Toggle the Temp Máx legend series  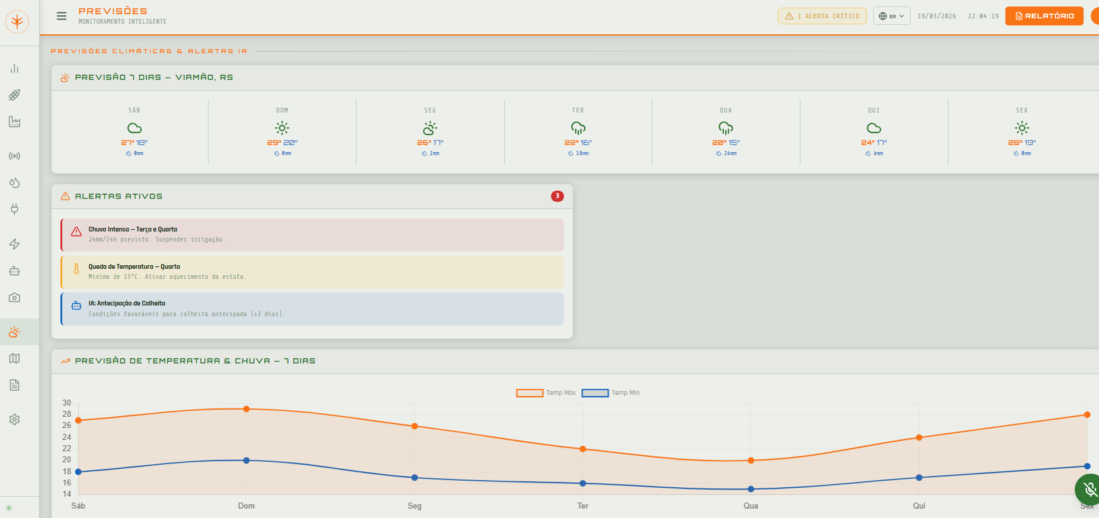click(546, 393)
